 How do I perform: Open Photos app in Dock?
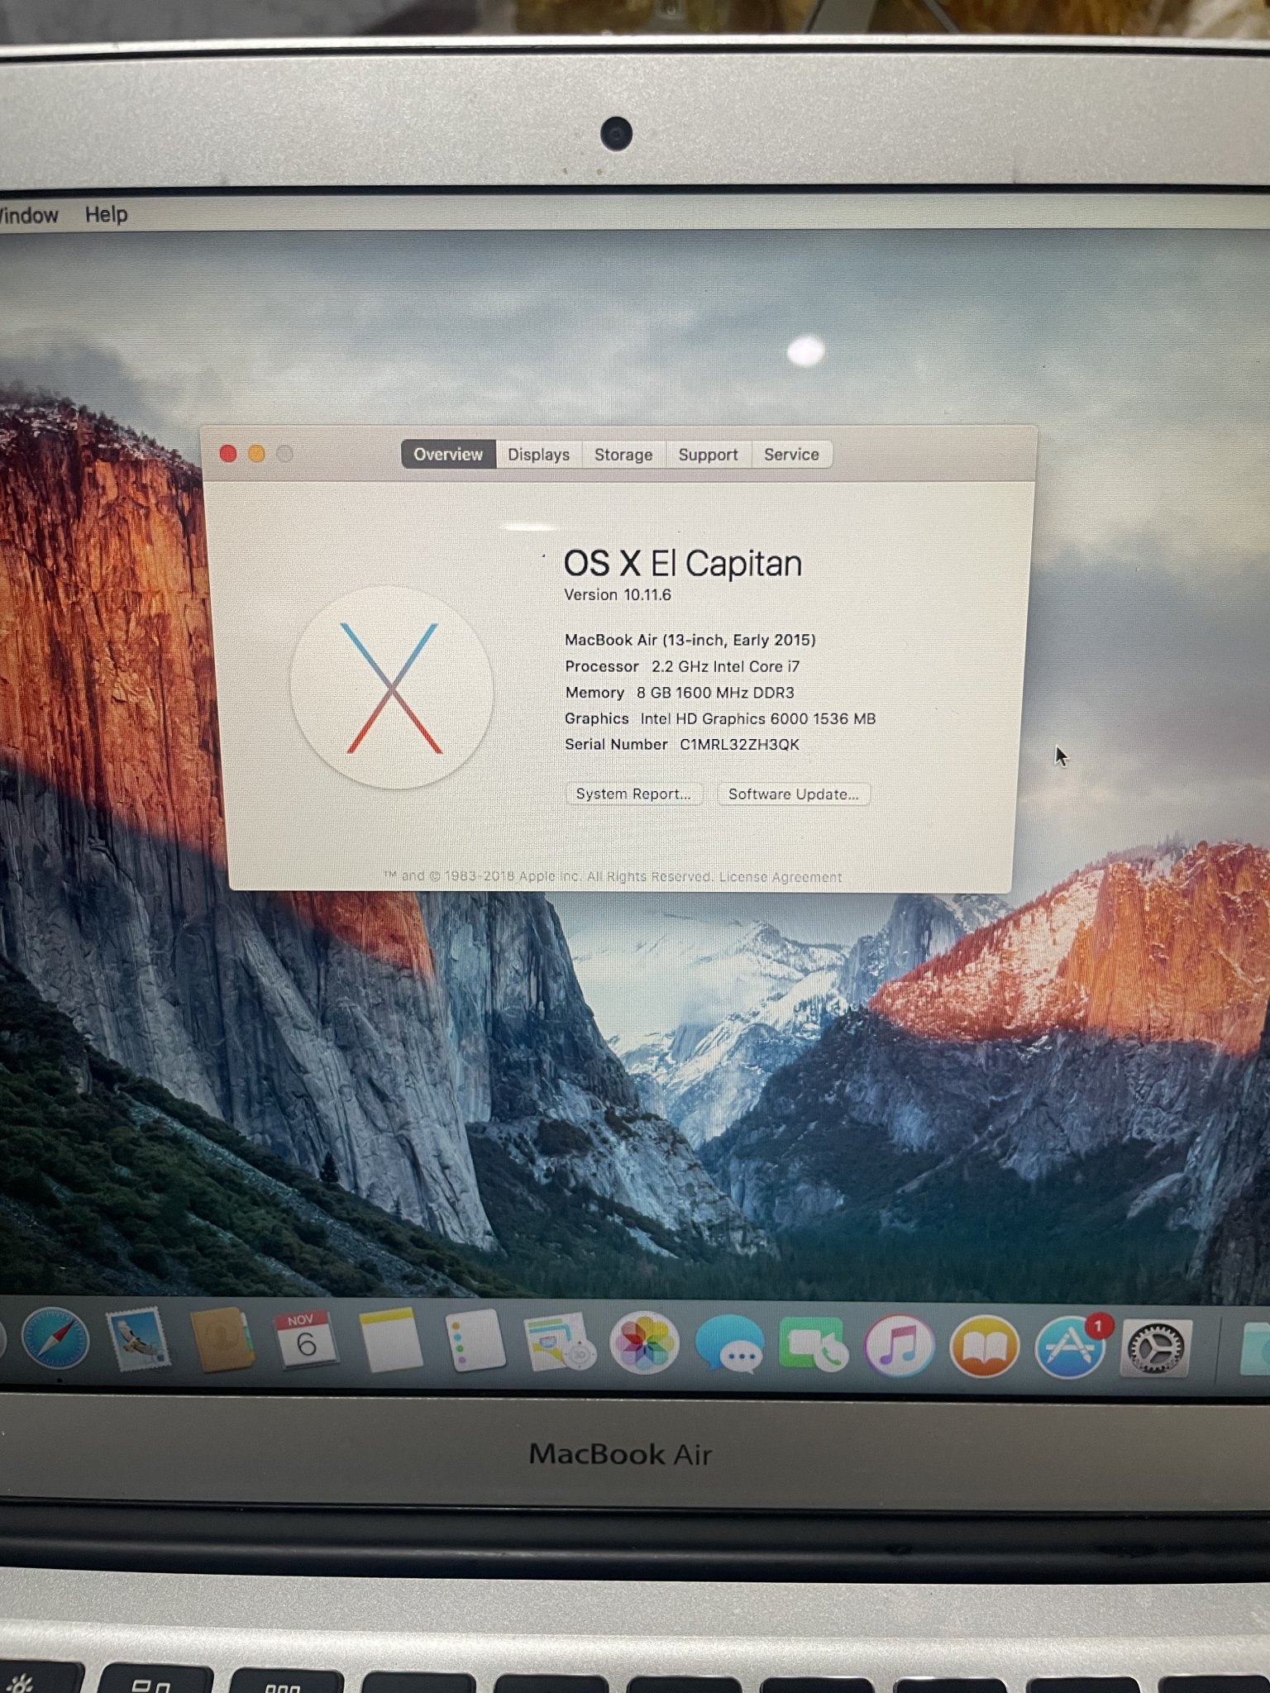[x=644, y=1342]
